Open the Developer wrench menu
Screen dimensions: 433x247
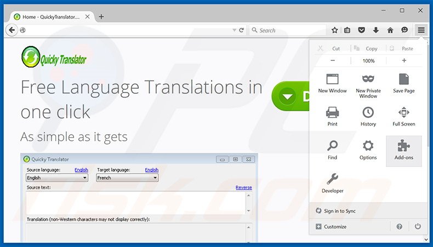332,183
